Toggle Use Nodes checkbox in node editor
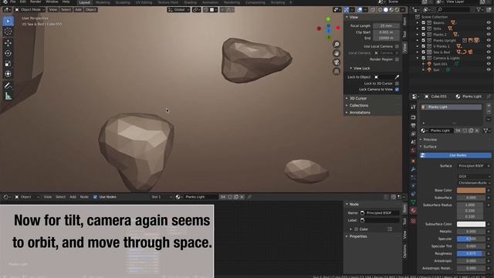This screenshot has width=494, height=278. tap(95, 197)
